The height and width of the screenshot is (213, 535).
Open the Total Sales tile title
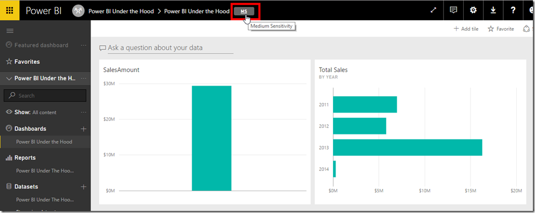pyautogui.click(x=333, y=70)
